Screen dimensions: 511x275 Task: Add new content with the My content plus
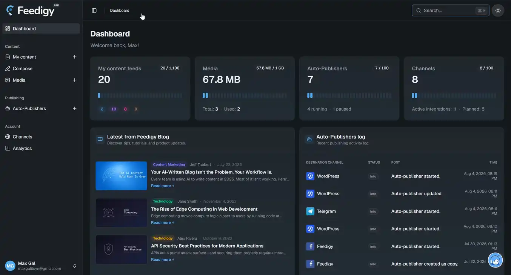click(x=74, y=57)
